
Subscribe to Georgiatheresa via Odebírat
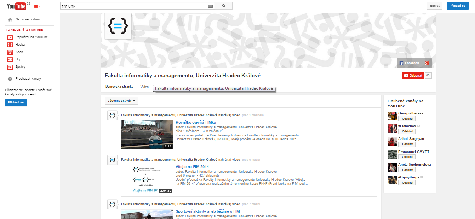click(407, 119)
